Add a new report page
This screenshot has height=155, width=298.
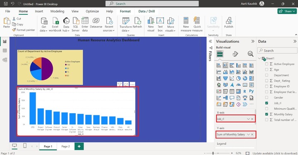click(79, 146)
